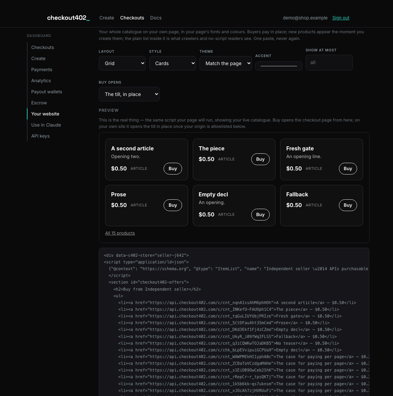Click the PREVIEW section heading
The image size is (393, 396).
109,110
